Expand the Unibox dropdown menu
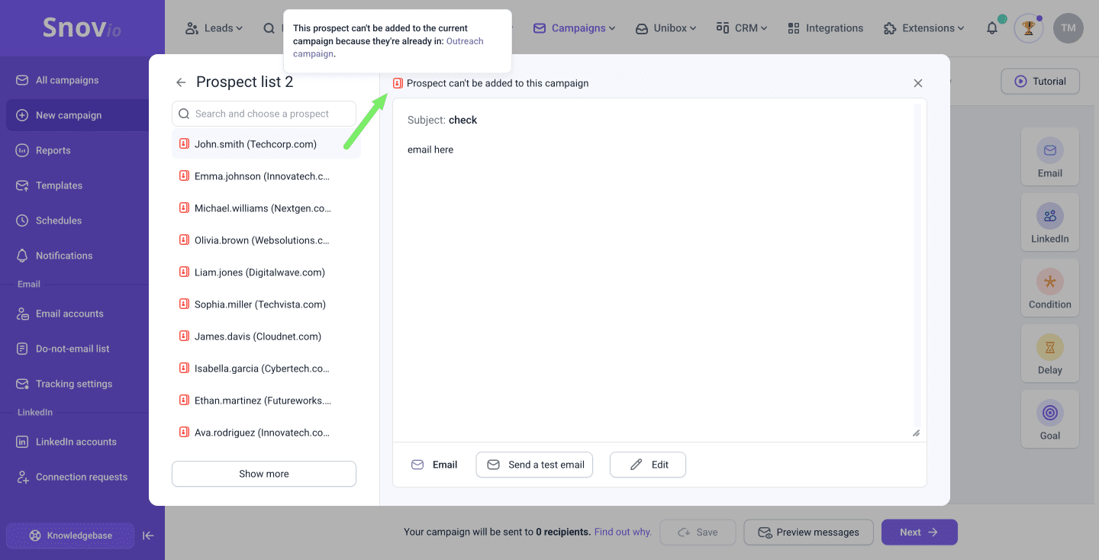The image size is (1099, 560). coord(666,28)
